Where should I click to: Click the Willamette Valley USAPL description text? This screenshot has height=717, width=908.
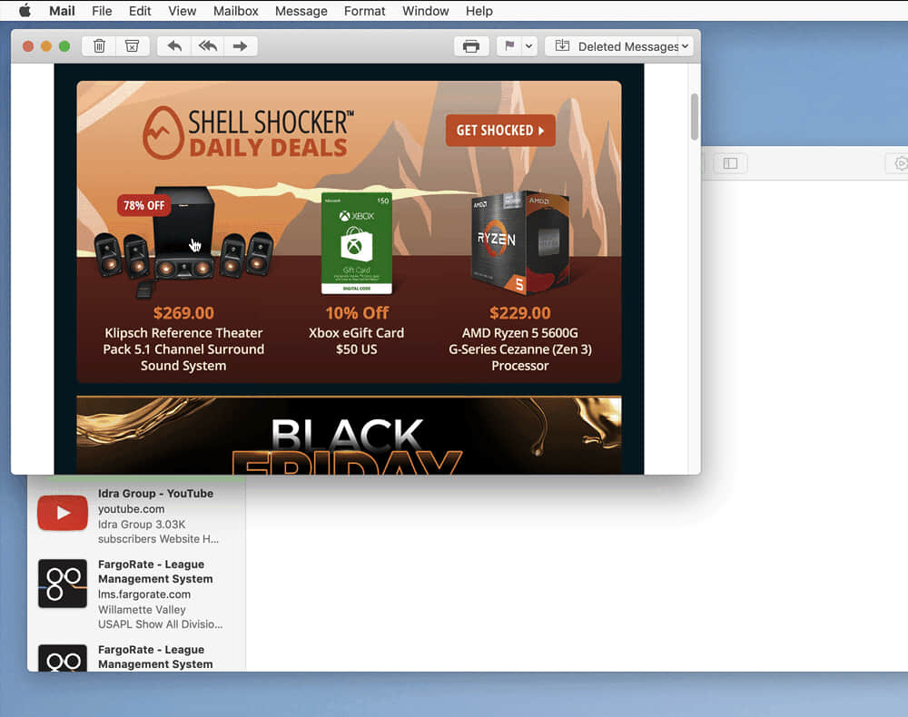tap(161, 617)
